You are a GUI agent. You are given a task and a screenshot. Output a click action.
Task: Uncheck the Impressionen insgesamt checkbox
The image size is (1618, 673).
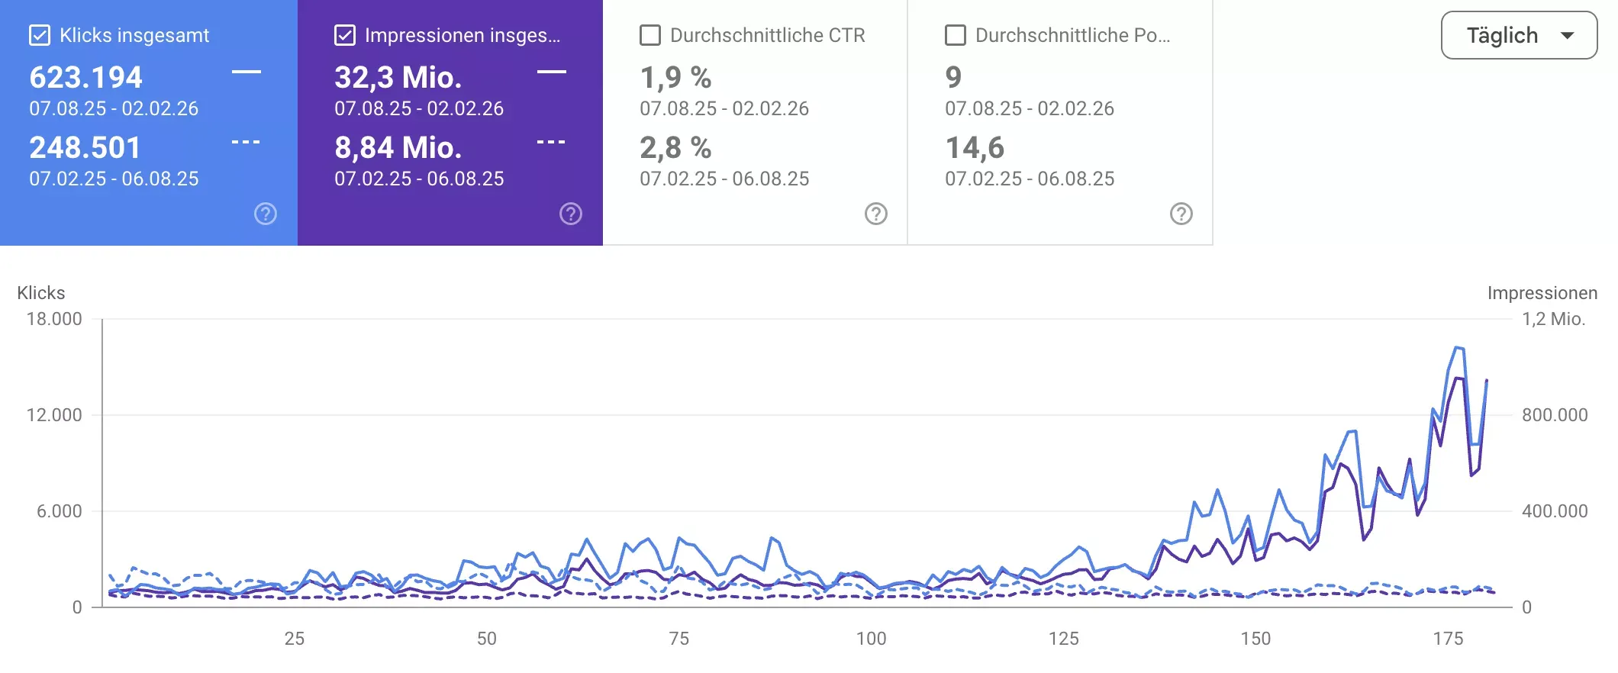[x=344, y=34]
